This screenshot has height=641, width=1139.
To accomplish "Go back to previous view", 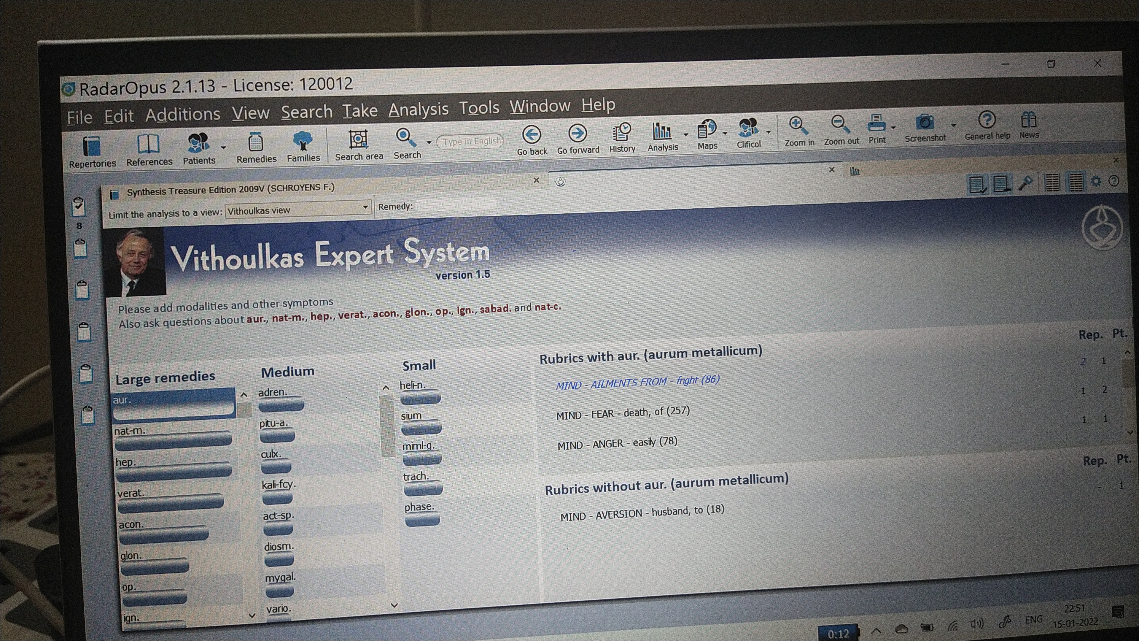I will (x=532, y=140).
